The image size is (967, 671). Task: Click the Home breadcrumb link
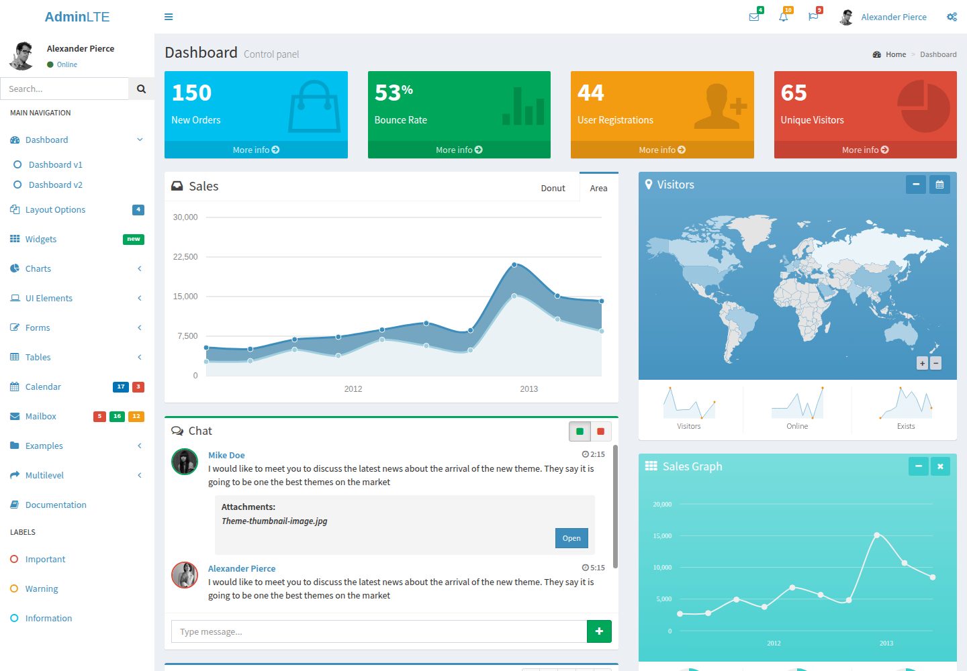click(889, 54)
